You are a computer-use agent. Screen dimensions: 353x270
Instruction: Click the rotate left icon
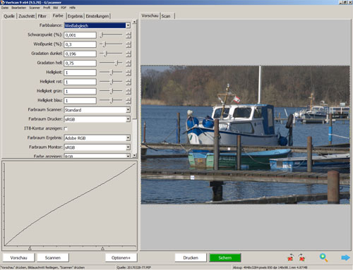pos(291,257)
